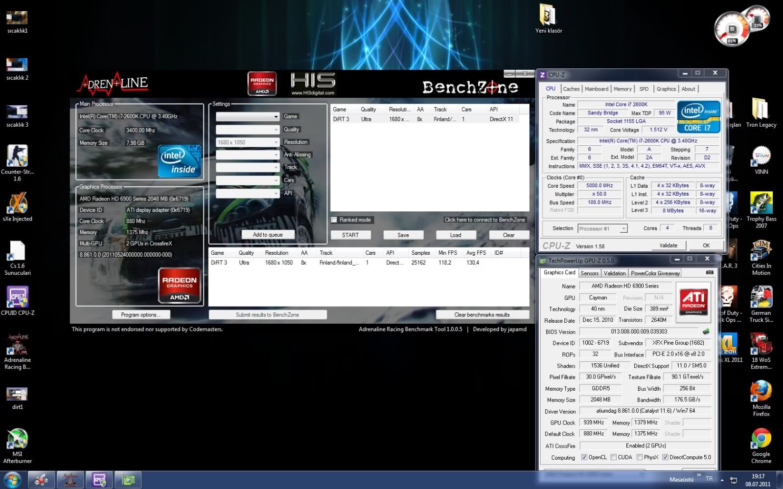Image resolution: width=783 pixels, height=489 pixels.
Task: Switch to the Memory tab in CPU-Z
Action: [622, 89]
